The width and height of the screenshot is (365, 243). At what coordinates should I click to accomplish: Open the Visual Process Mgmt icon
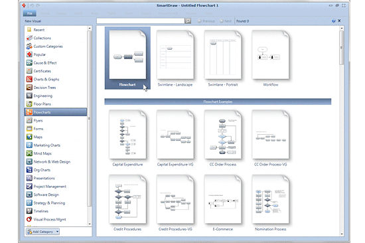pos(29,219)
